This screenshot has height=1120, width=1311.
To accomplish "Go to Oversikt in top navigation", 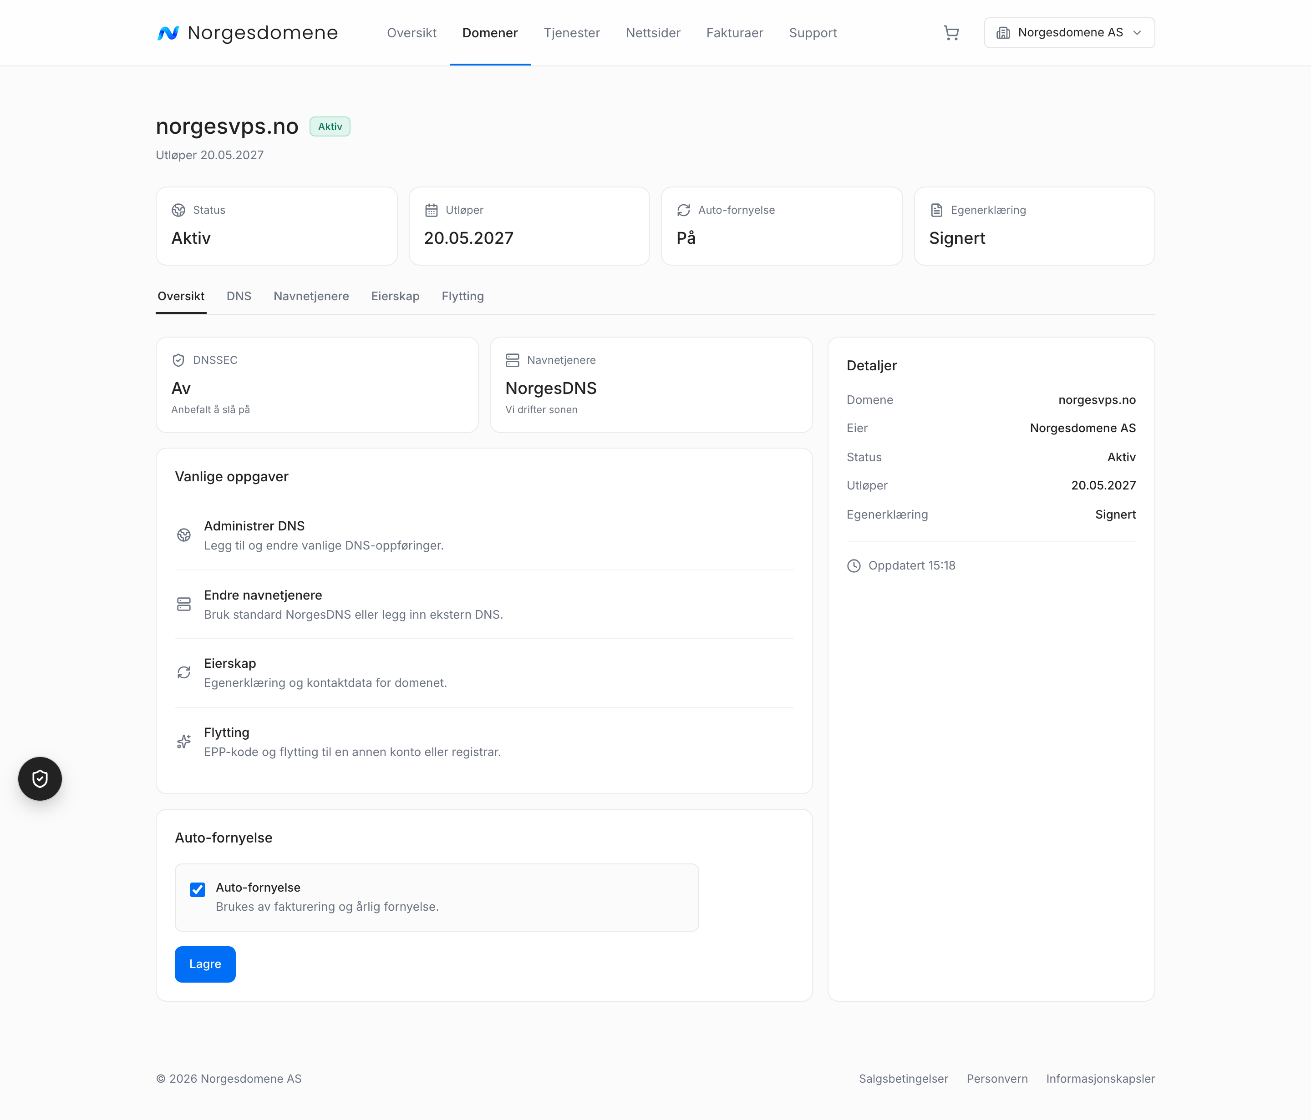I will tap(412, 33).
